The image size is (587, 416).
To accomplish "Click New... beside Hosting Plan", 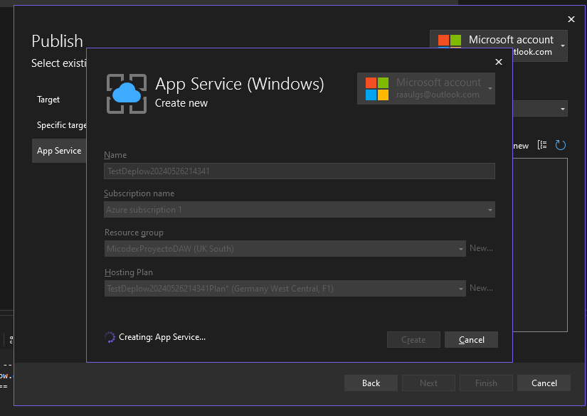I will click(x=481, y=288).
